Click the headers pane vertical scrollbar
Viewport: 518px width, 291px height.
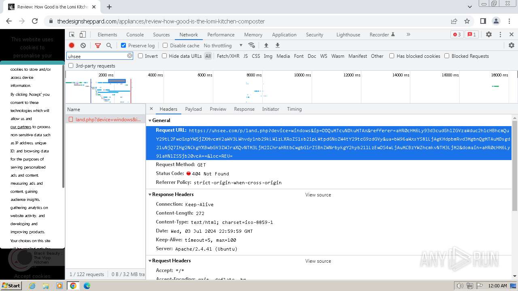point(515,166)
